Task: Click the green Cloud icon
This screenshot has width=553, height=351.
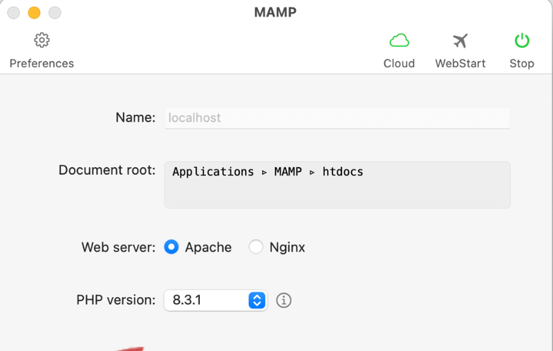Action: (400, 41)
